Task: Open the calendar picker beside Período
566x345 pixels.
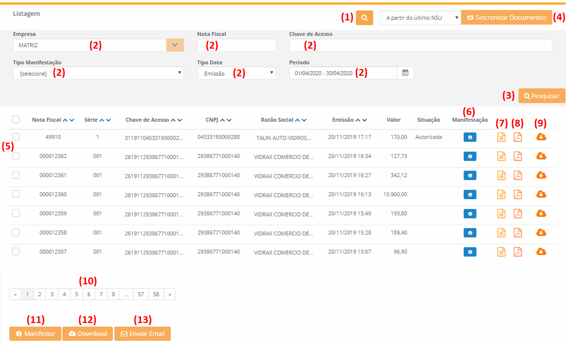Action: click(405, 73)
